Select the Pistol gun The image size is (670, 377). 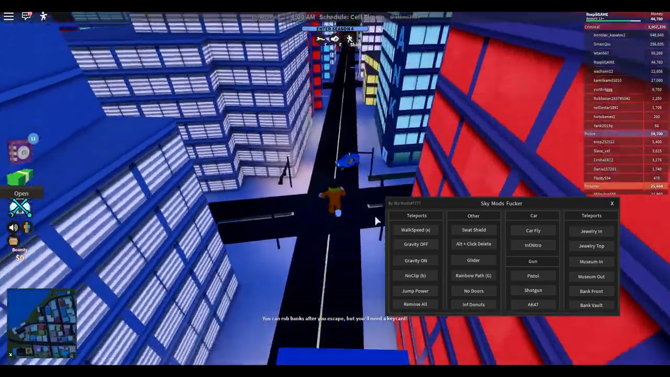533,276
